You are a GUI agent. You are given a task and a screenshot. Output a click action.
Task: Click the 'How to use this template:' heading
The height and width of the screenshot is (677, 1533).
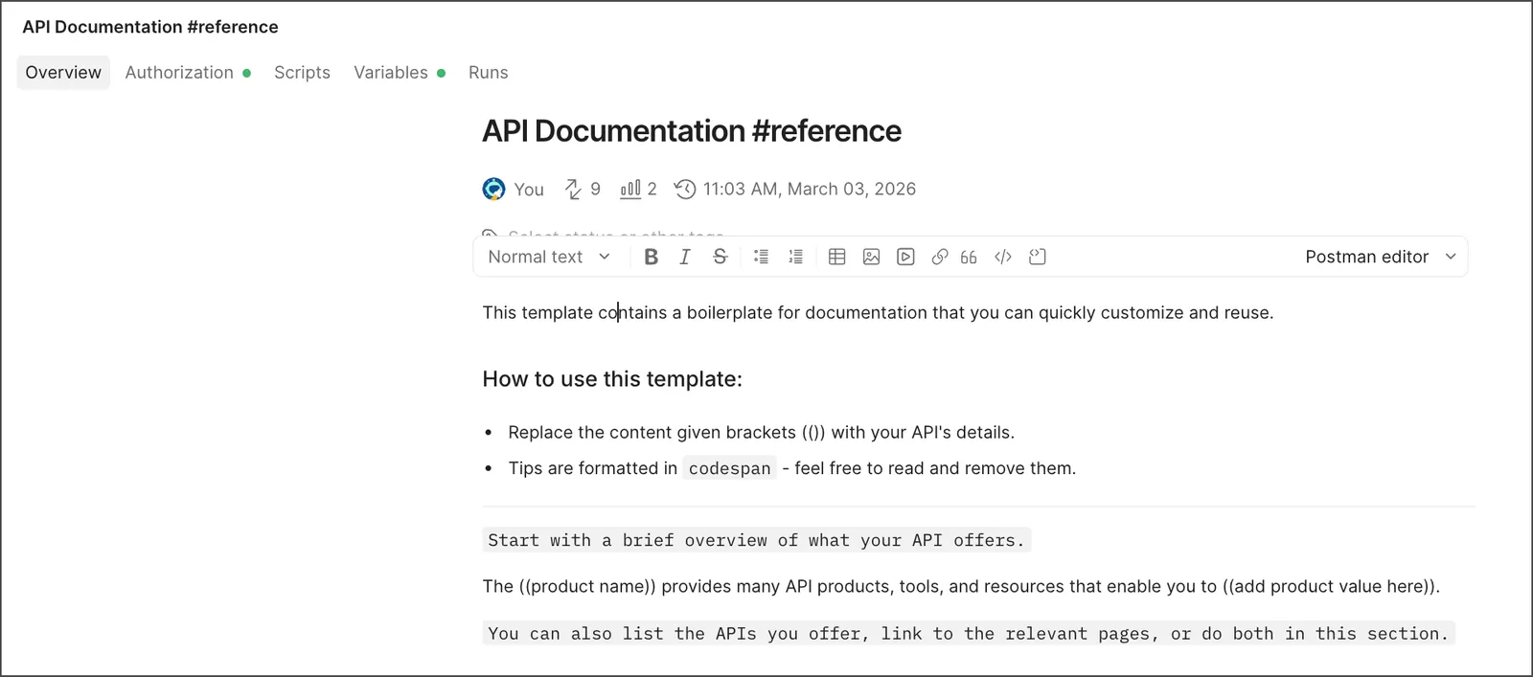612,379
